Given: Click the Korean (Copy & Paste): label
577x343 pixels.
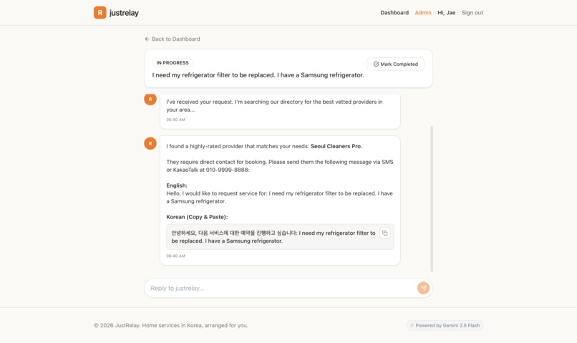Looking at the screenshot, I should pos(197,217).
